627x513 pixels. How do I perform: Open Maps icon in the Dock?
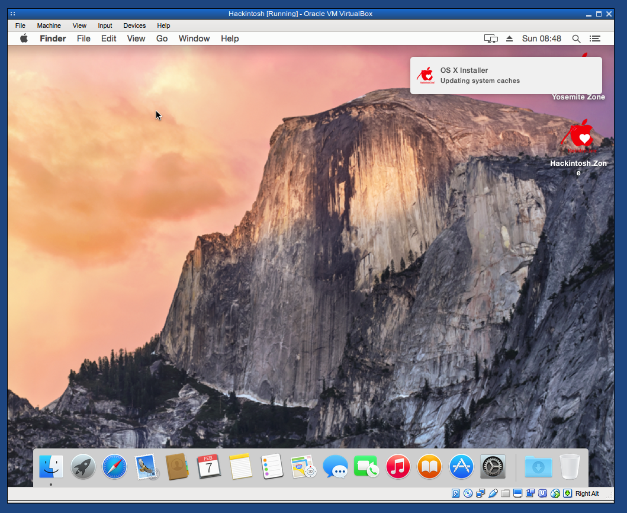[304, 467]
